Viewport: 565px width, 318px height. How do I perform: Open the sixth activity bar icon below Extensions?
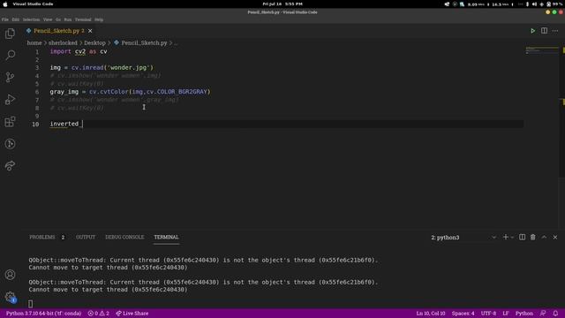(x=10, y=144)
